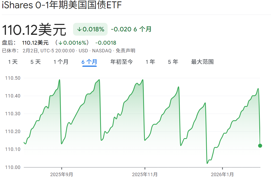
Task: Select the currently active 6 个月 tab
Action: click(x=89, y=62)
